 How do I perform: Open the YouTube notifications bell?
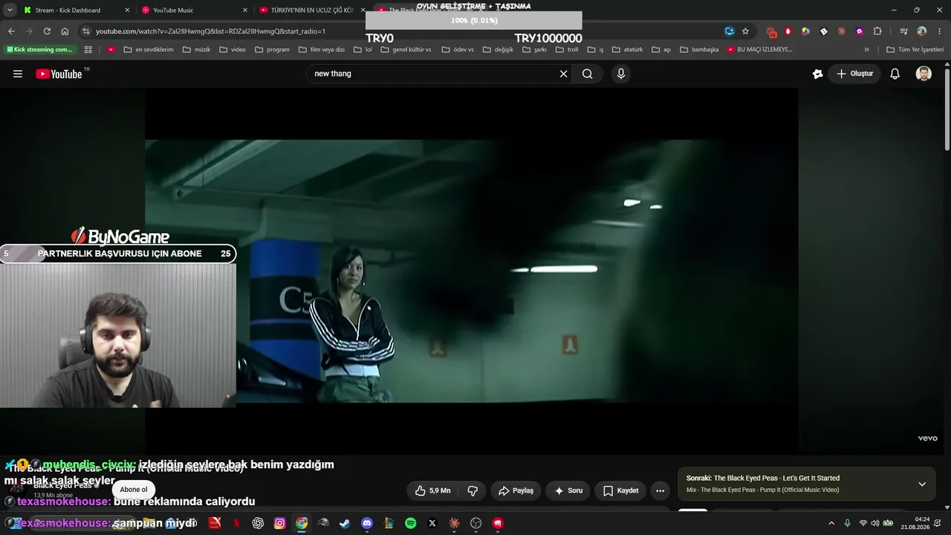click(x=895, y=74)
